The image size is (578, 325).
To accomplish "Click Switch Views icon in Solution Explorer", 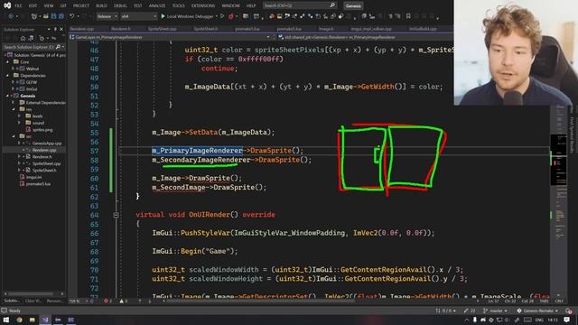I will tap(32, 38).
